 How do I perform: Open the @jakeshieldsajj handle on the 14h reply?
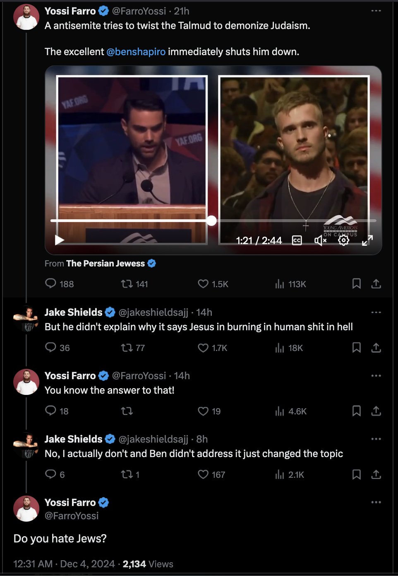[153, 312]
